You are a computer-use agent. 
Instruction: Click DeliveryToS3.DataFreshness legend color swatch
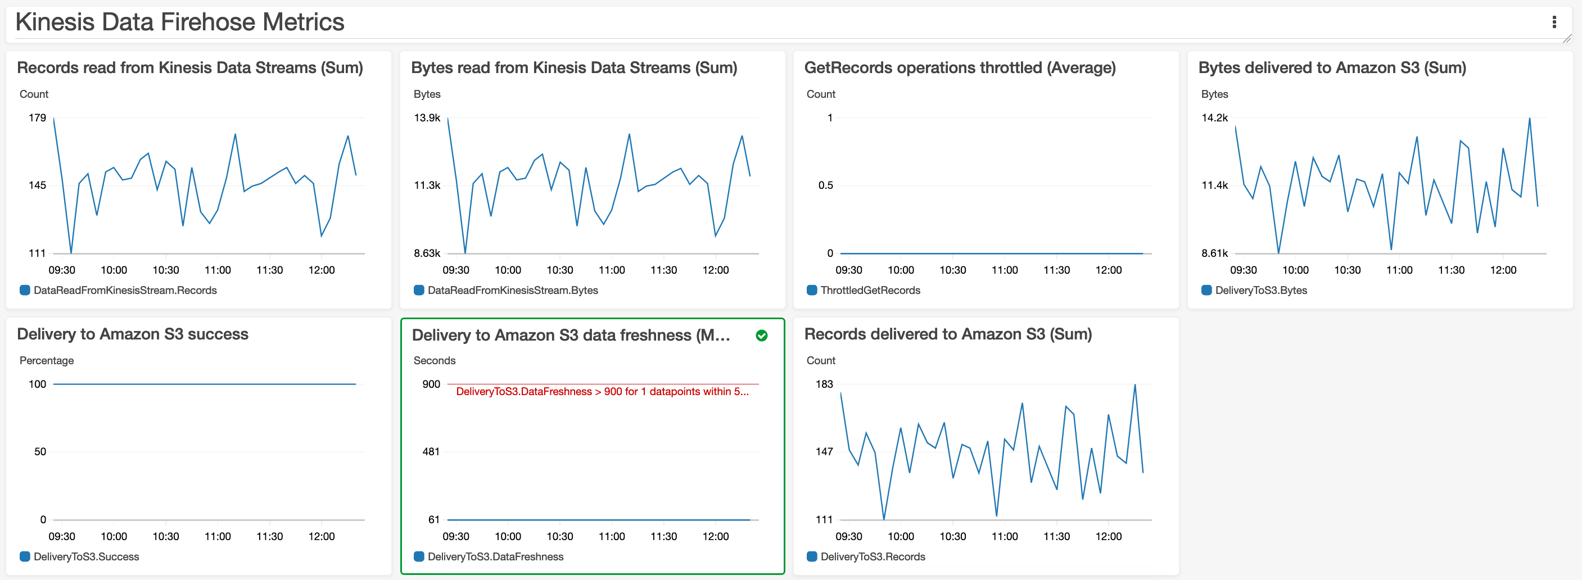[419, 557]
